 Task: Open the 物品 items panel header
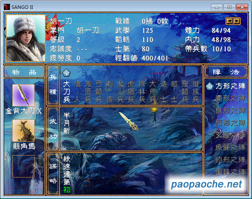pos(24,72)
